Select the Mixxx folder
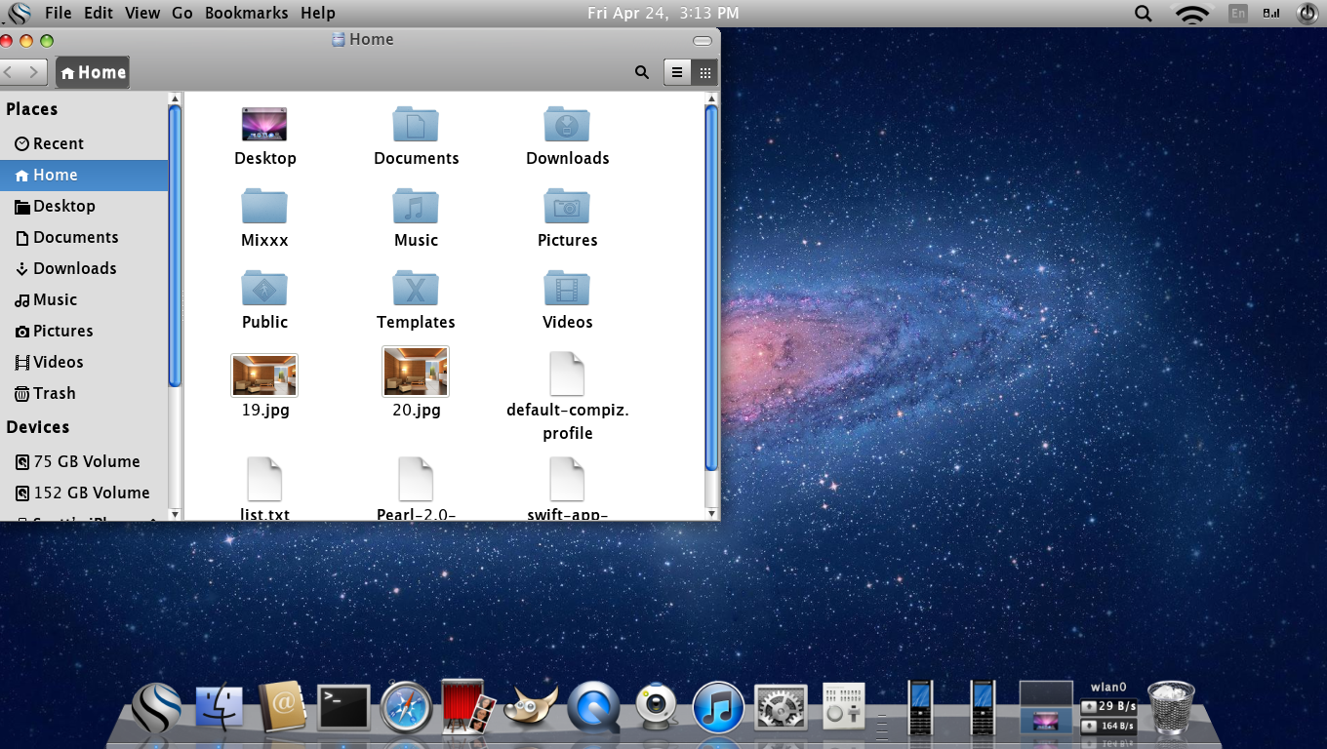This screenshot has height=749, width=1327. tap(264, 206)
